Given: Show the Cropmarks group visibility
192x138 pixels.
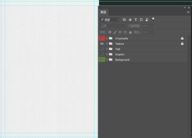Looking at the screenshot, I should [102, 38].
